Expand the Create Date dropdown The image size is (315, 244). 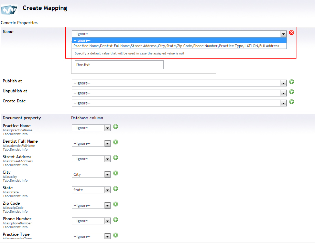point(179,103)
